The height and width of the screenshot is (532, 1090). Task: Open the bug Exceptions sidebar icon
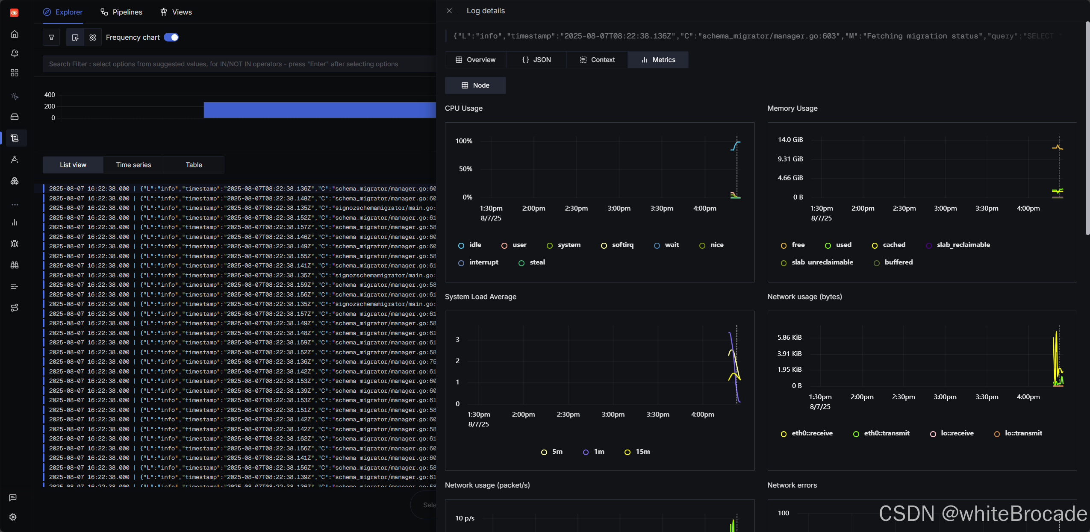pyautogui.click(x=15, y=244)
